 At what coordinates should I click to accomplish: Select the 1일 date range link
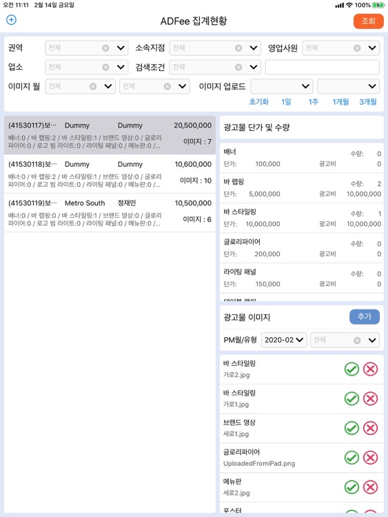tap(286, 102)
